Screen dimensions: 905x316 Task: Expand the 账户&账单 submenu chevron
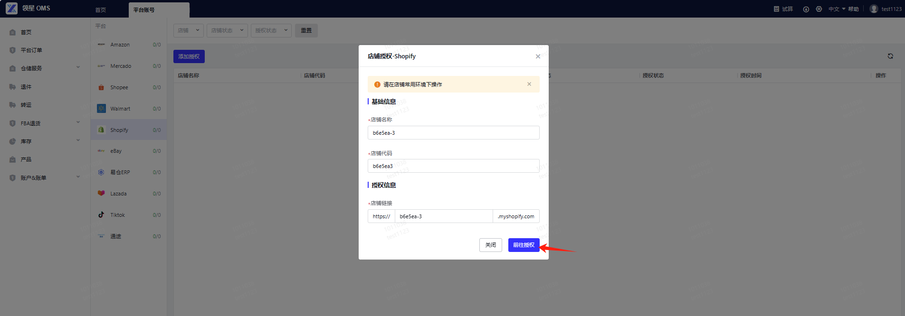pos(78,177)
